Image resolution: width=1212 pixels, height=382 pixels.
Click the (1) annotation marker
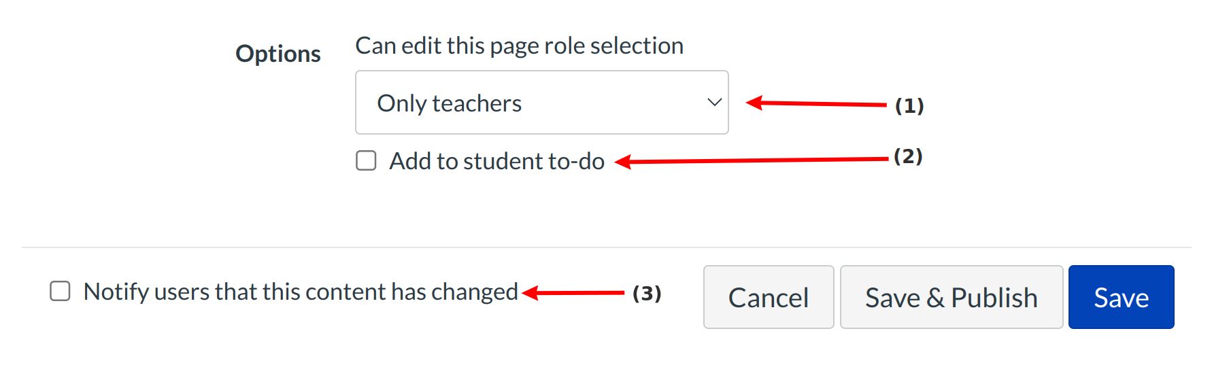pos(909,106)
